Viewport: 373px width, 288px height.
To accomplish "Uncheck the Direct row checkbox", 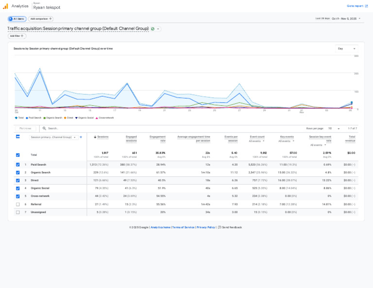I will coord(18,180).
